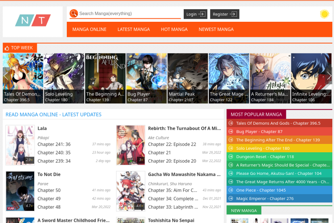Open the MANGA ONLINE menu
The image size is (334, 223).
89,29
